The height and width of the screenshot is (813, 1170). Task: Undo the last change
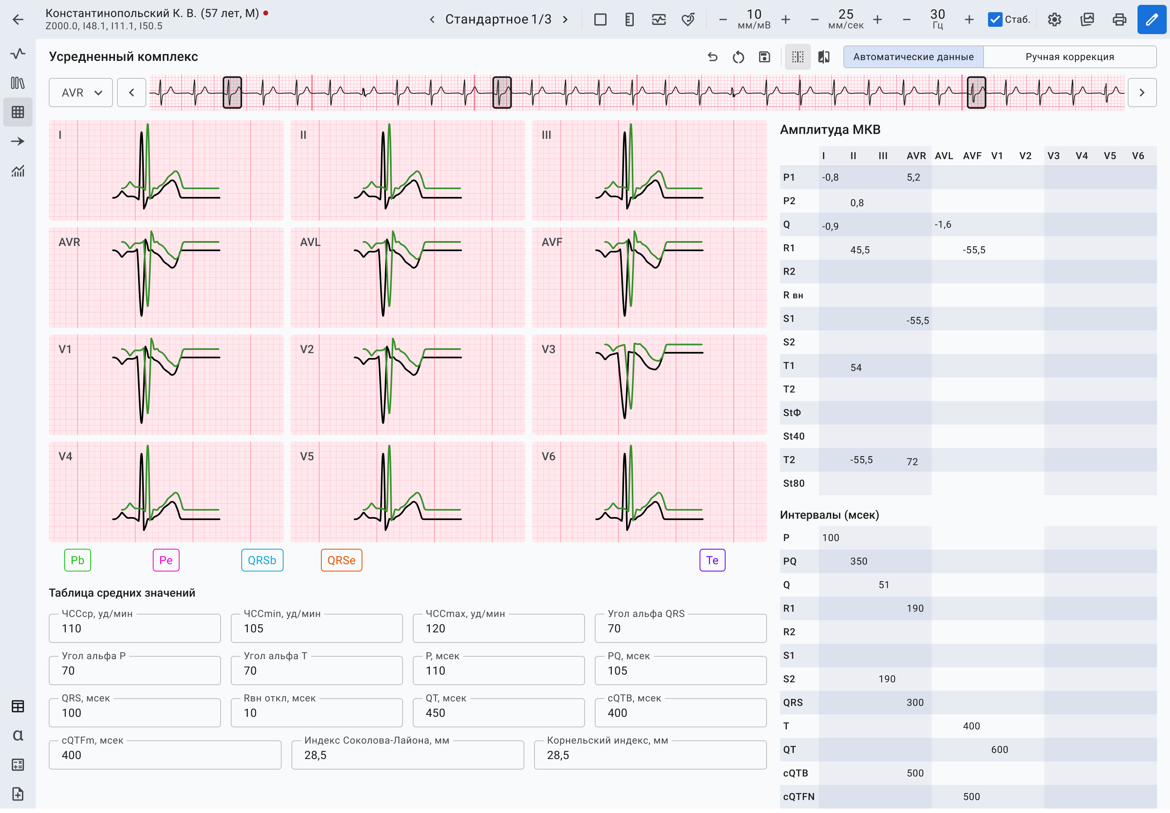point(713,57)
